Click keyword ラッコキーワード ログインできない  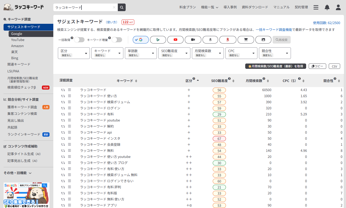point(107,181)
